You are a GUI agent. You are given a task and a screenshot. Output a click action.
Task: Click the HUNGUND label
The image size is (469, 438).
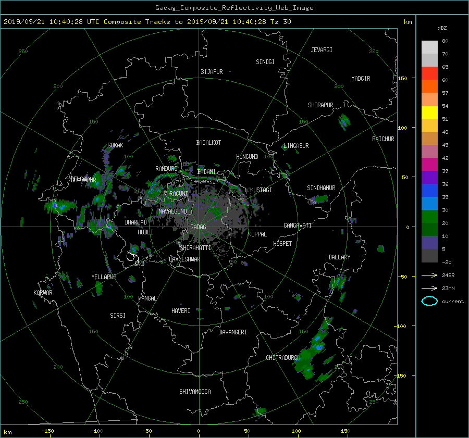pos(247,157)
